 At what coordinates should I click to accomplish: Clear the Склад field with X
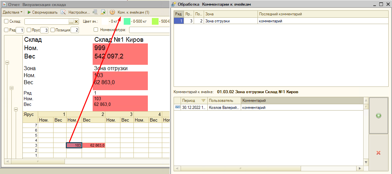tap(76, 21)
